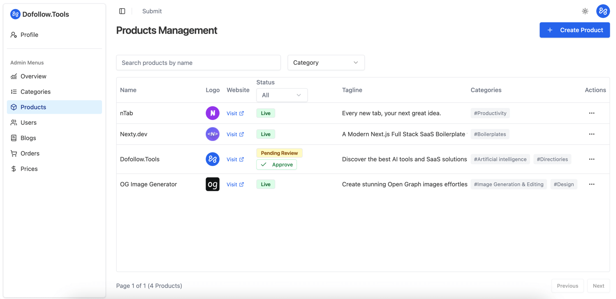
Task: Click the Nexty.dev logo icon
Action: [212, 134]
